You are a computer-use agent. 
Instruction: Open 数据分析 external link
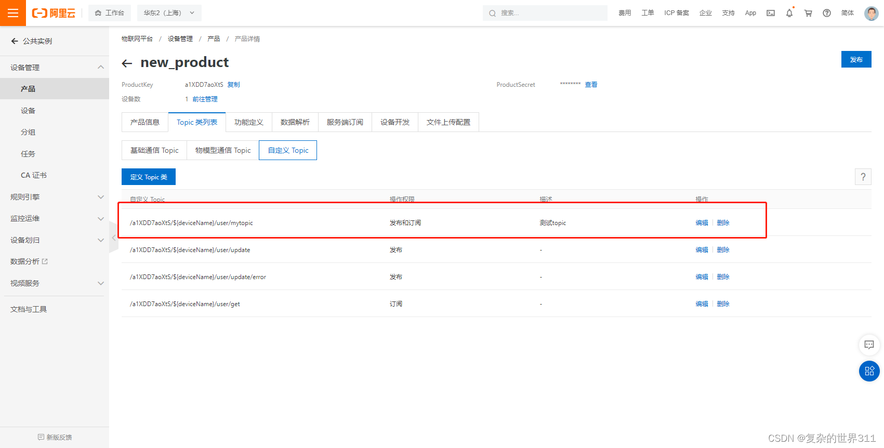(29, 261)
